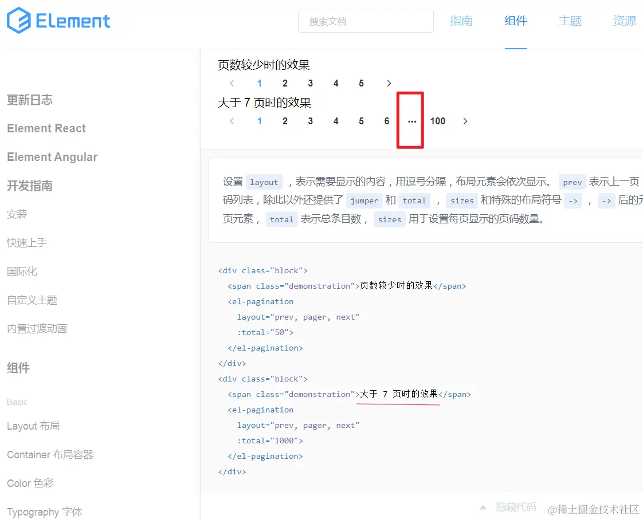Click next arrow after page 100
The height and width of the screenshot is (519, 643).
tap(465, 121)
